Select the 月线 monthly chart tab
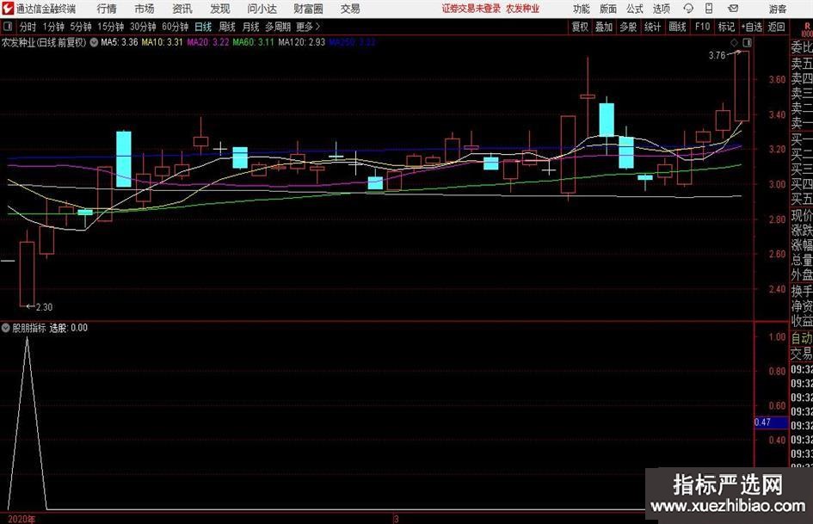 click(251, 27)
